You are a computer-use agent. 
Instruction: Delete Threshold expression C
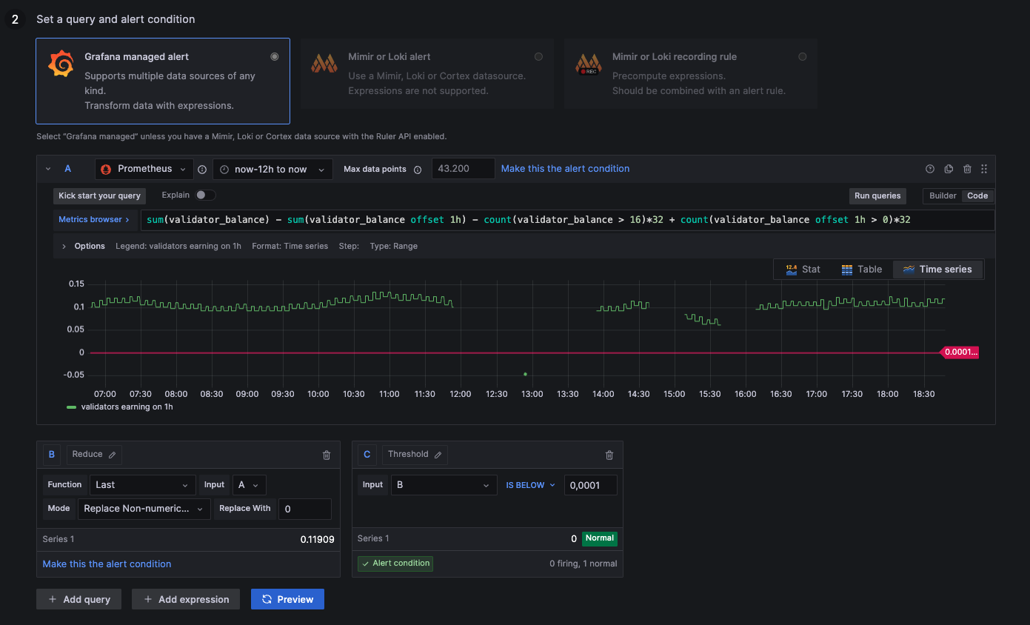pyautogui.click(x=609, y=455)
